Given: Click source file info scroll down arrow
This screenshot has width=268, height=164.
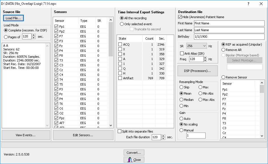Looking at the screenshot, I should (47, 125).
